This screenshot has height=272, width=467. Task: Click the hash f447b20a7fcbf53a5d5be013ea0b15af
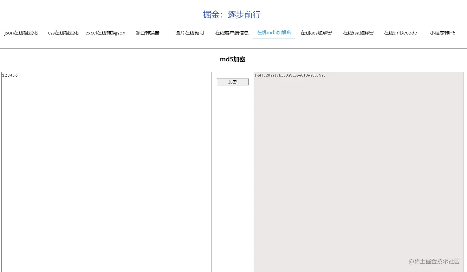coord(290,75)
